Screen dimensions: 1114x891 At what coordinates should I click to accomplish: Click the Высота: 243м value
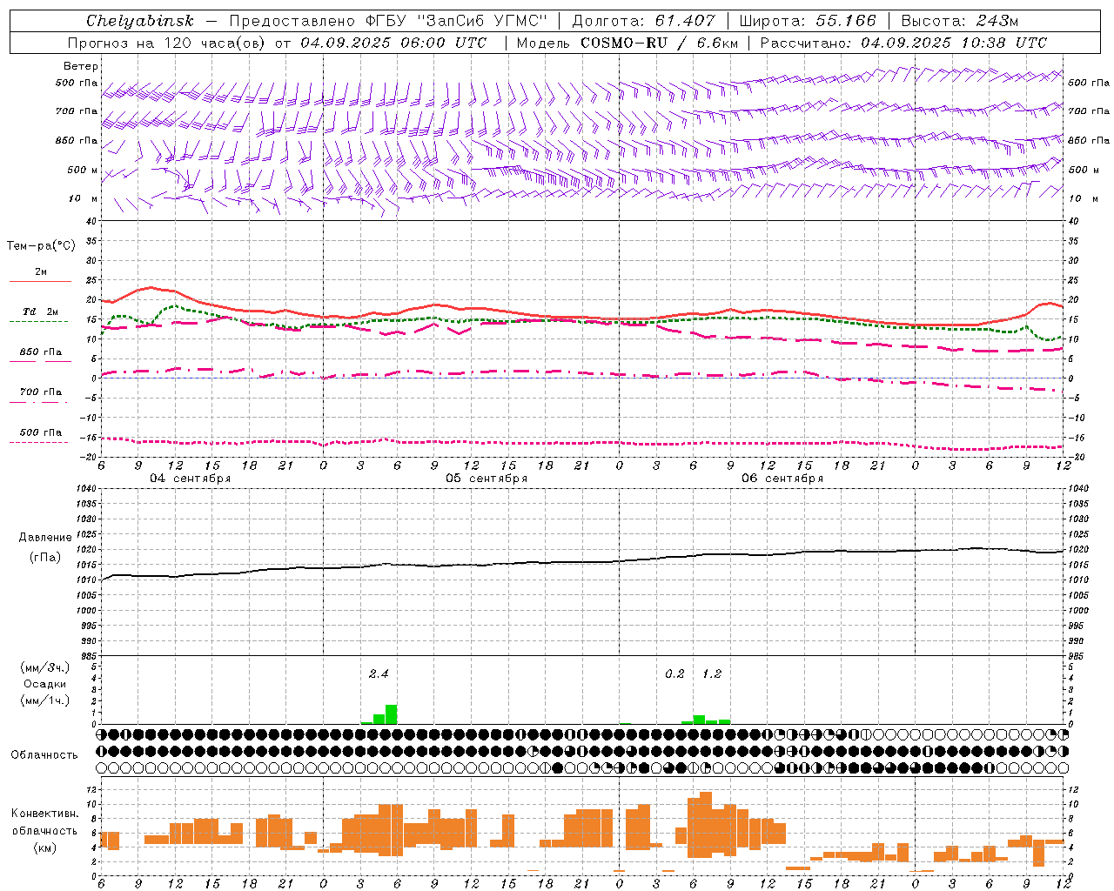[960, 20]
